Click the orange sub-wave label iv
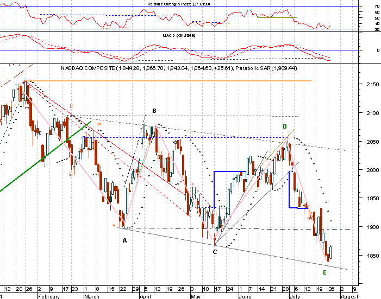The height and width of the screenshot is (299, 381). tap(99, 124)
